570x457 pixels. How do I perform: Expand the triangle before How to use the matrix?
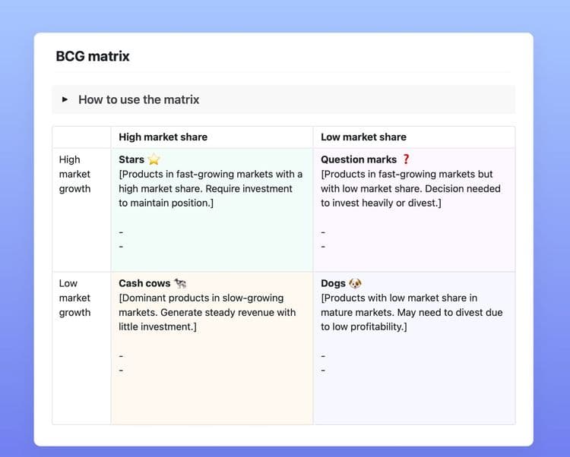click(65, 99)
